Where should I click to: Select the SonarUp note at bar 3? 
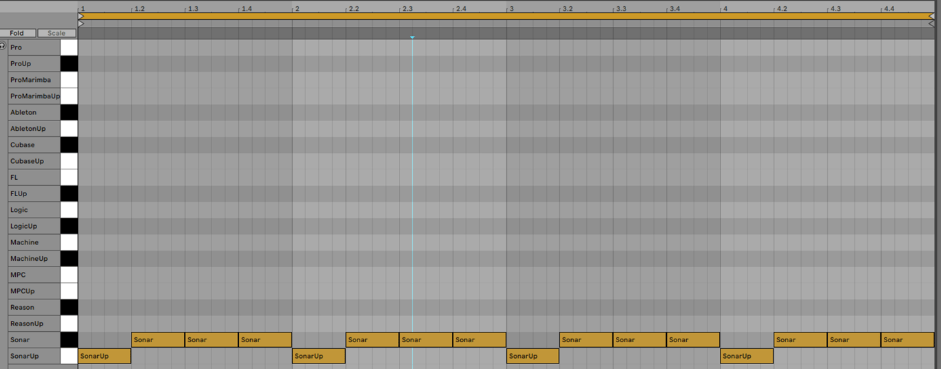(x=533, y=356)
